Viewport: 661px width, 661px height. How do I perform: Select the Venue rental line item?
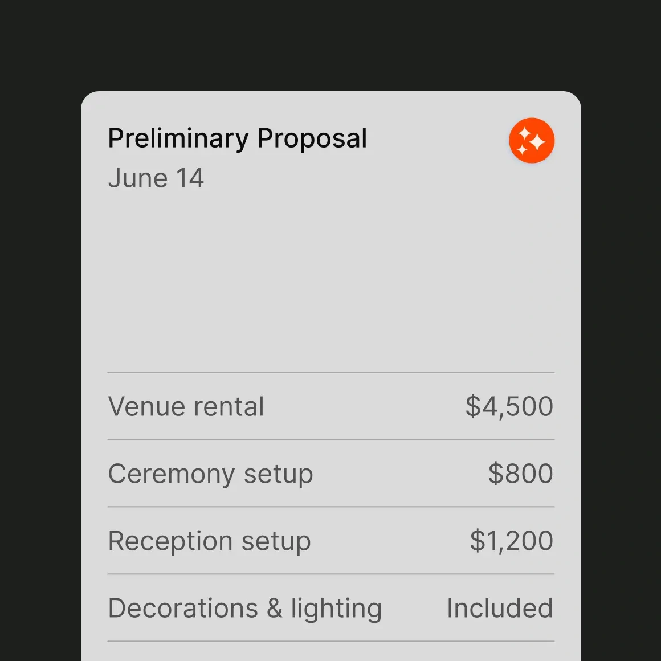(x=186, y=406)
